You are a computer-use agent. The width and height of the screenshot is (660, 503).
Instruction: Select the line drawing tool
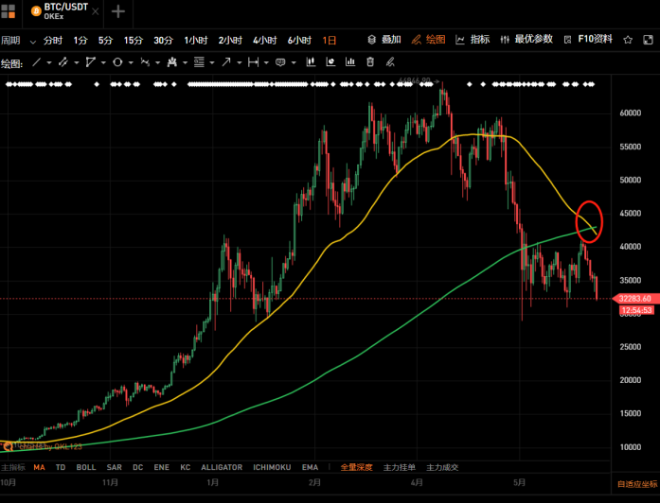(x=36, y=62)
